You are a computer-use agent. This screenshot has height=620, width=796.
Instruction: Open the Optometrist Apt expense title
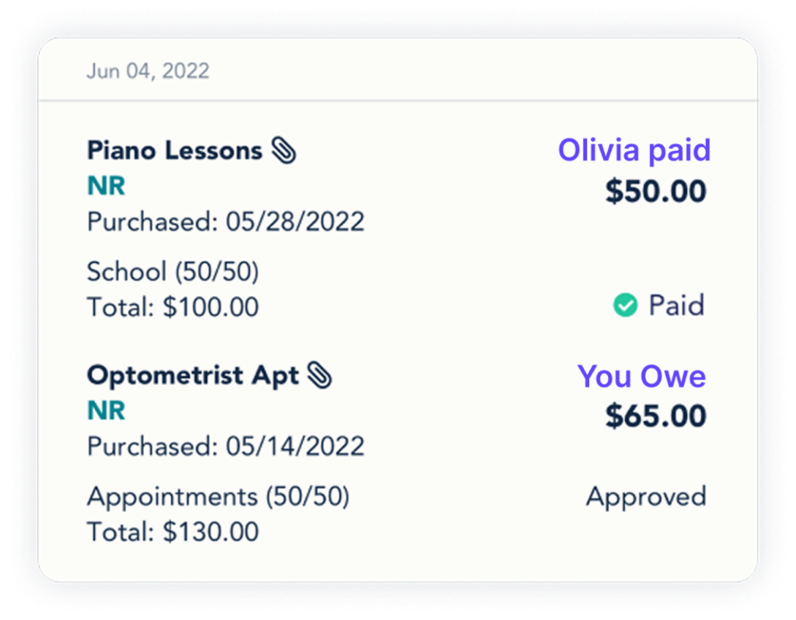pos(193,375)
